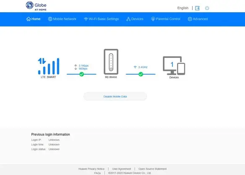Click the Wi-Fi icon in navigation bar
Screen dimensions: 245x175
[x=86, y=19]
